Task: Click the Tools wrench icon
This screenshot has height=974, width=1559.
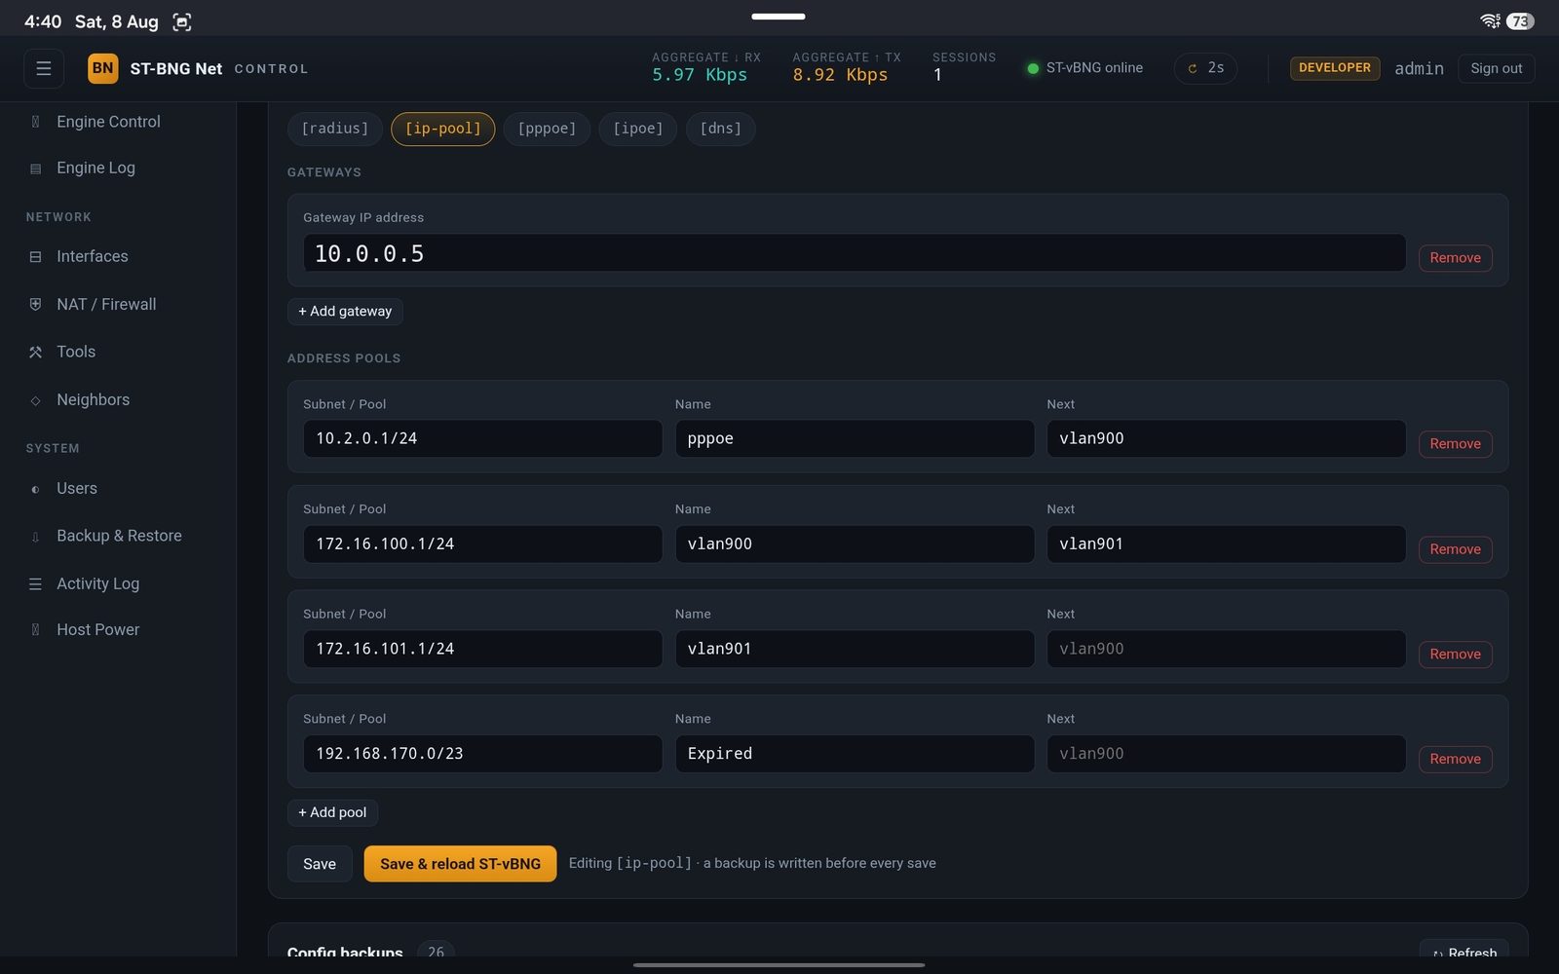Action: (x=36, y=352)
